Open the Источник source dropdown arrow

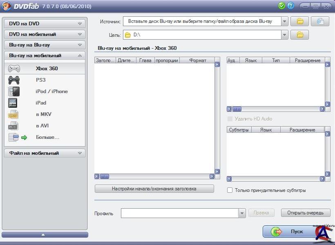(284, 21)
